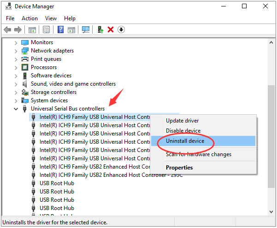The height and width of the screenshot is (228, 277).
Task: Expand the Network adapters category
Action: pyautogui.click(x=16, y=51)
